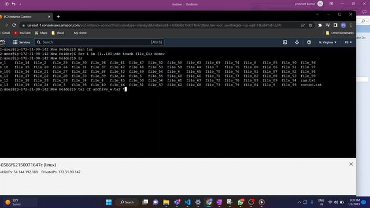
Task: Open Chrome profile avatar
Action: 343,25
